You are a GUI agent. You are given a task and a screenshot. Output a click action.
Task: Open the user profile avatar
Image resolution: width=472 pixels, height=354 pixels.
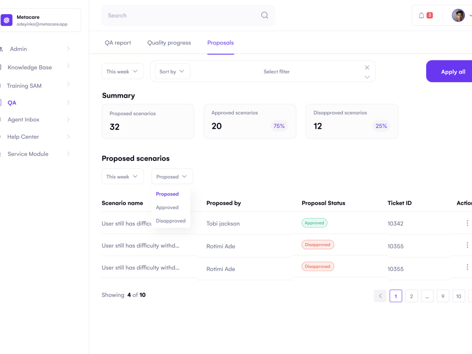[x=458, y=16]
